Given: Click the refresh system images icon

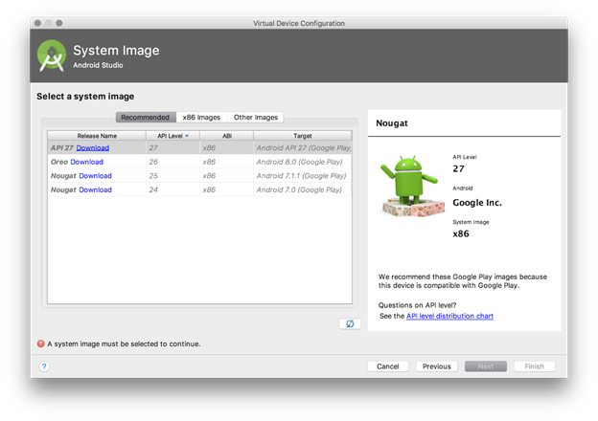Looking at the screenshot, I should 350,323.
